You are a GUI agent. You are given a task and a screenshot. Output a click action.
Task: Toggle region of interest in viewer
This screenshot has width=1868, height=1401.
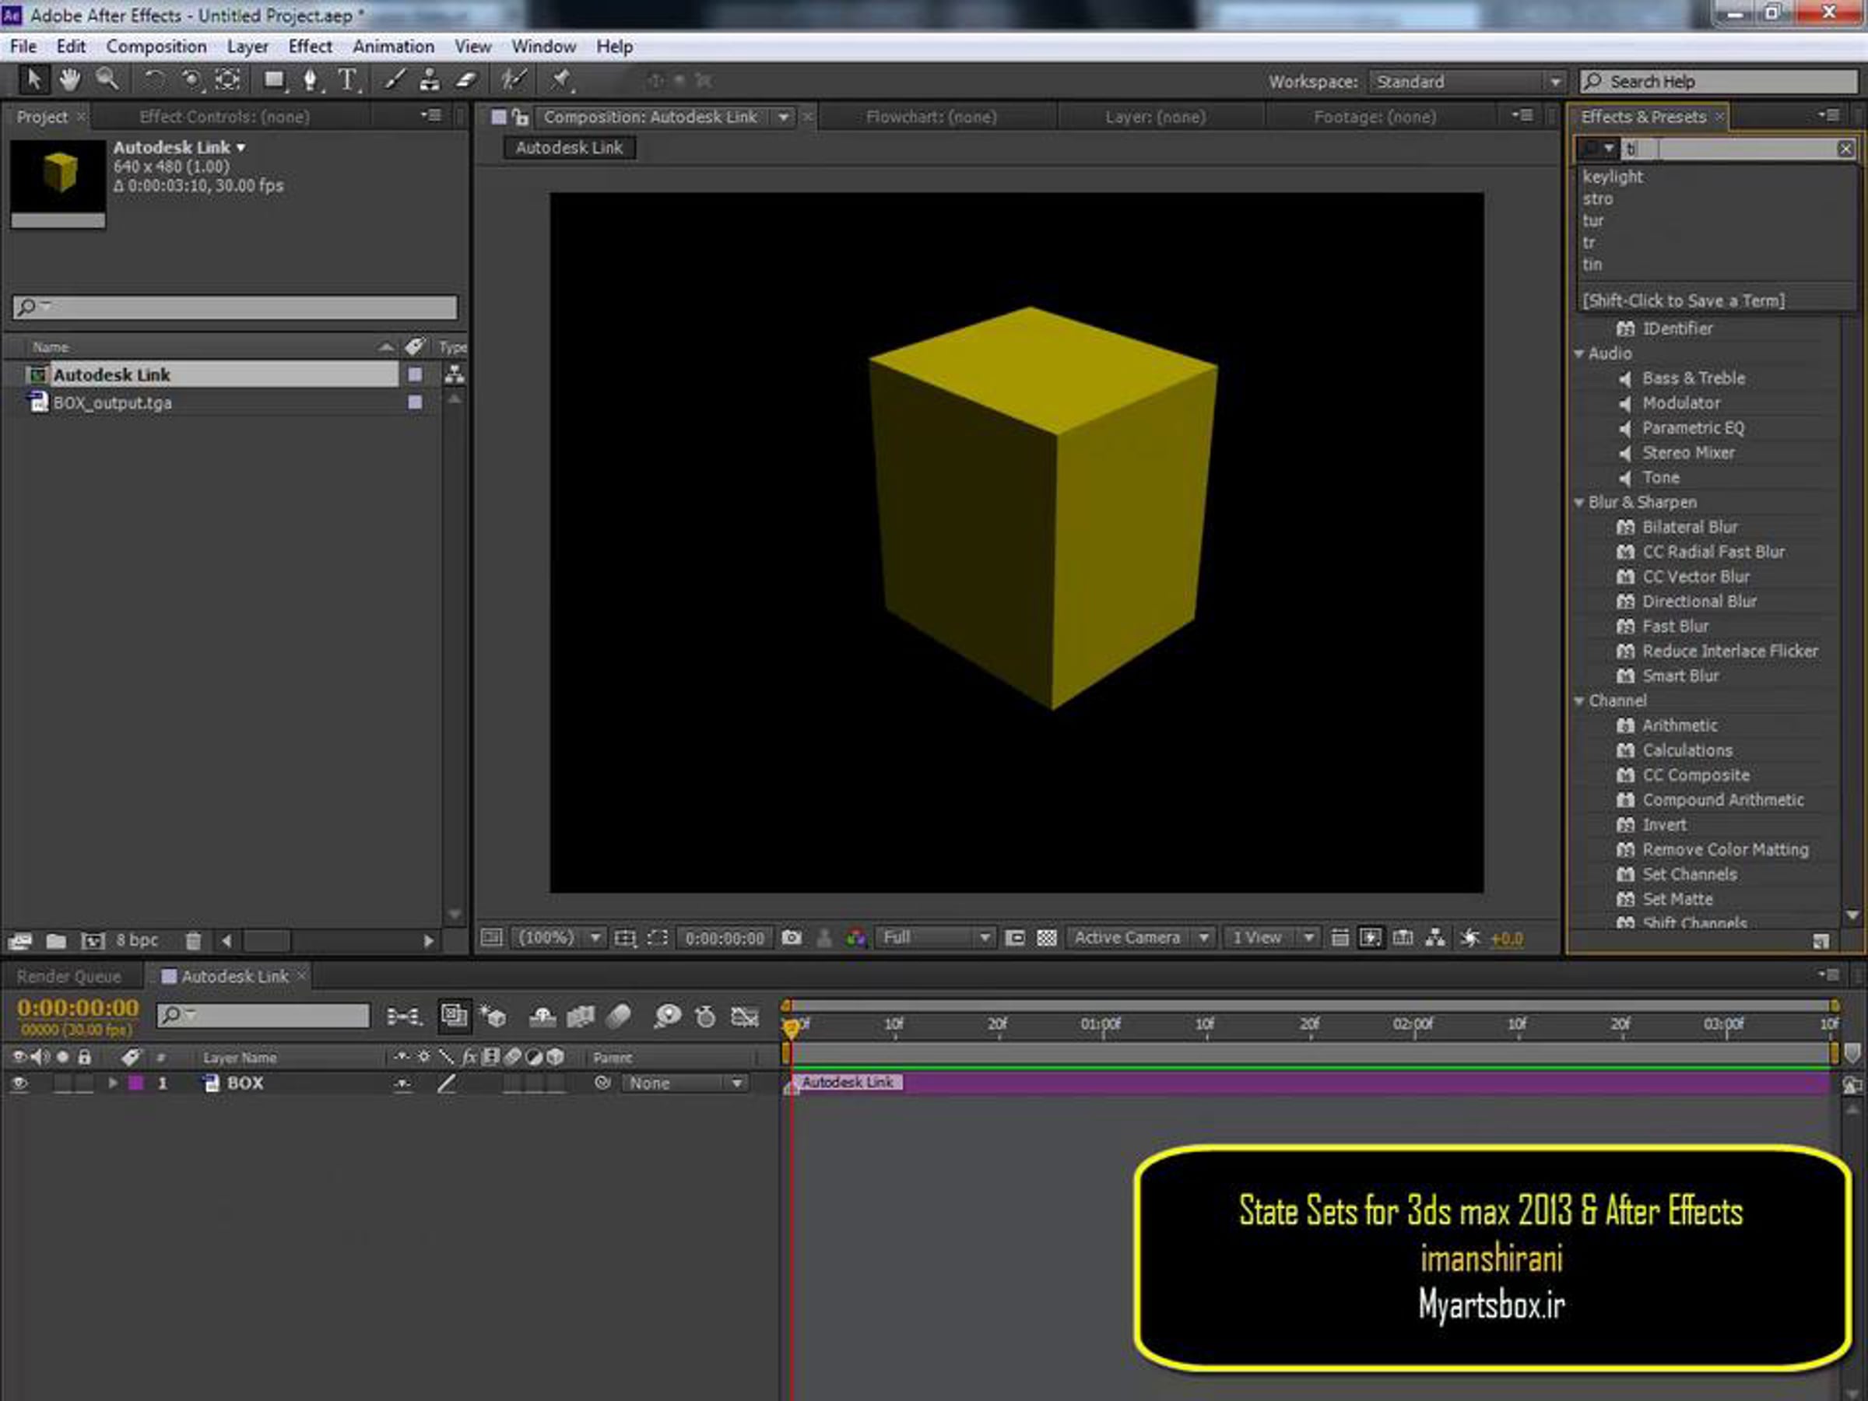(657, 937)
